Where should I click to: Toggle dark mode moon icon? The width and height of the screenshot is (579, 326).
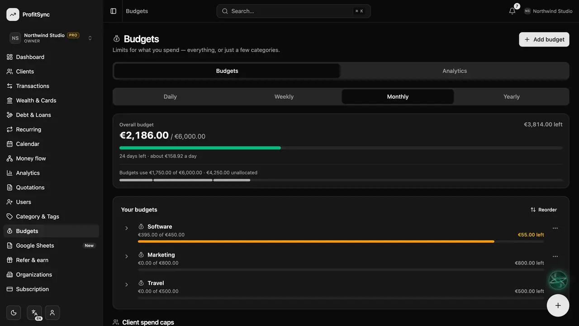click(14, 312)
